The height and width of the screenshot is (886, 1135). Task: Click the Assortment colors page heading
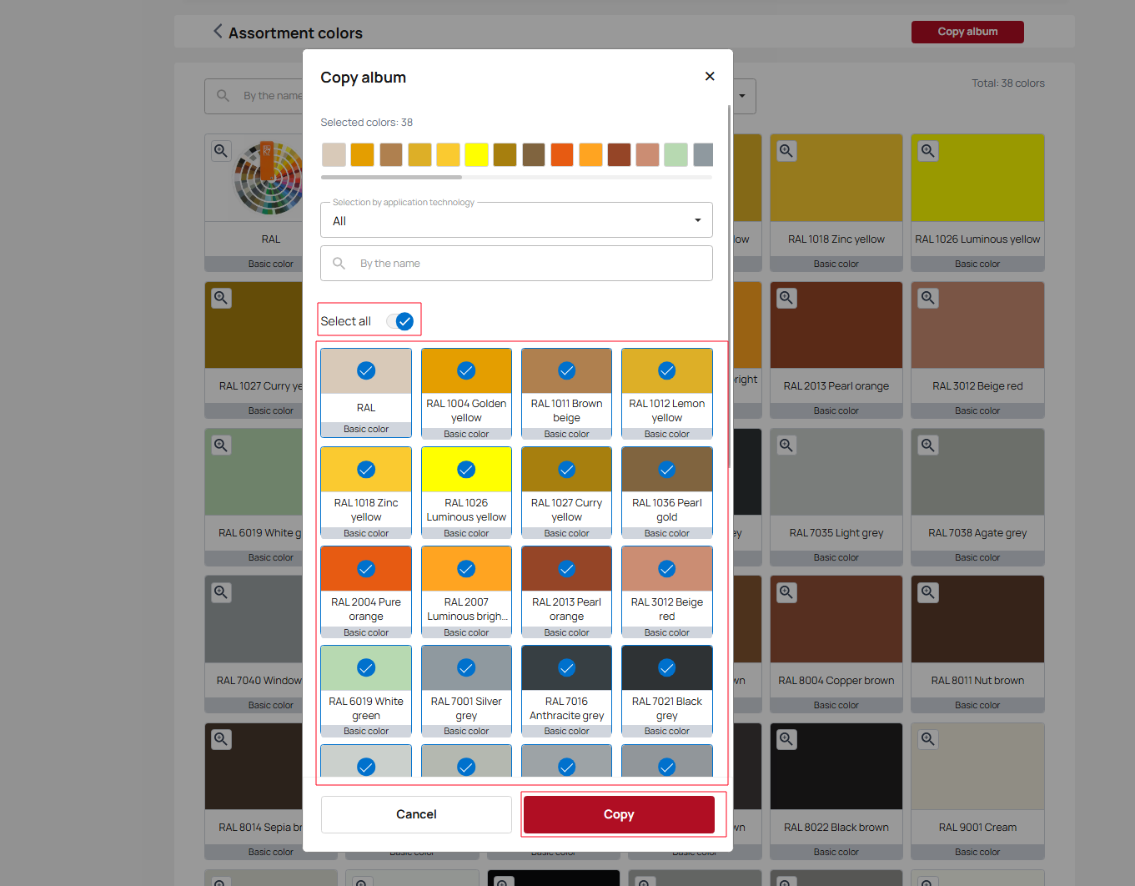coord(295,33)
